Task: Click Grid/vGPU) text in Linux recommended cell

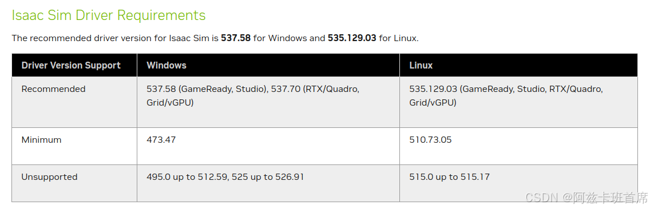Action: click(x=433, y=103)
